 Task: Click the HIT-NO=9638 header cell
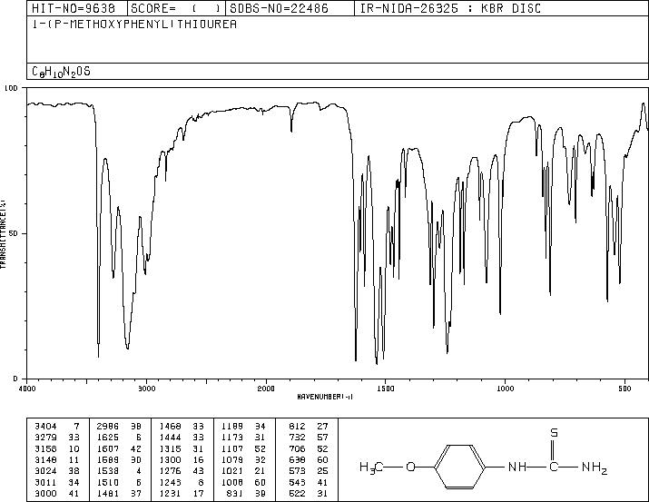(x=77, y=8)
